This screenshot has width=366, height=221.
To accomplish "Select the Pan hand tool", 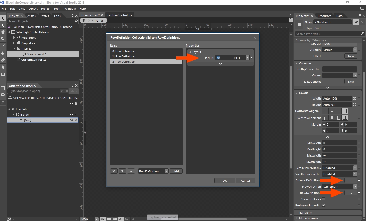I will click(3, 32).
